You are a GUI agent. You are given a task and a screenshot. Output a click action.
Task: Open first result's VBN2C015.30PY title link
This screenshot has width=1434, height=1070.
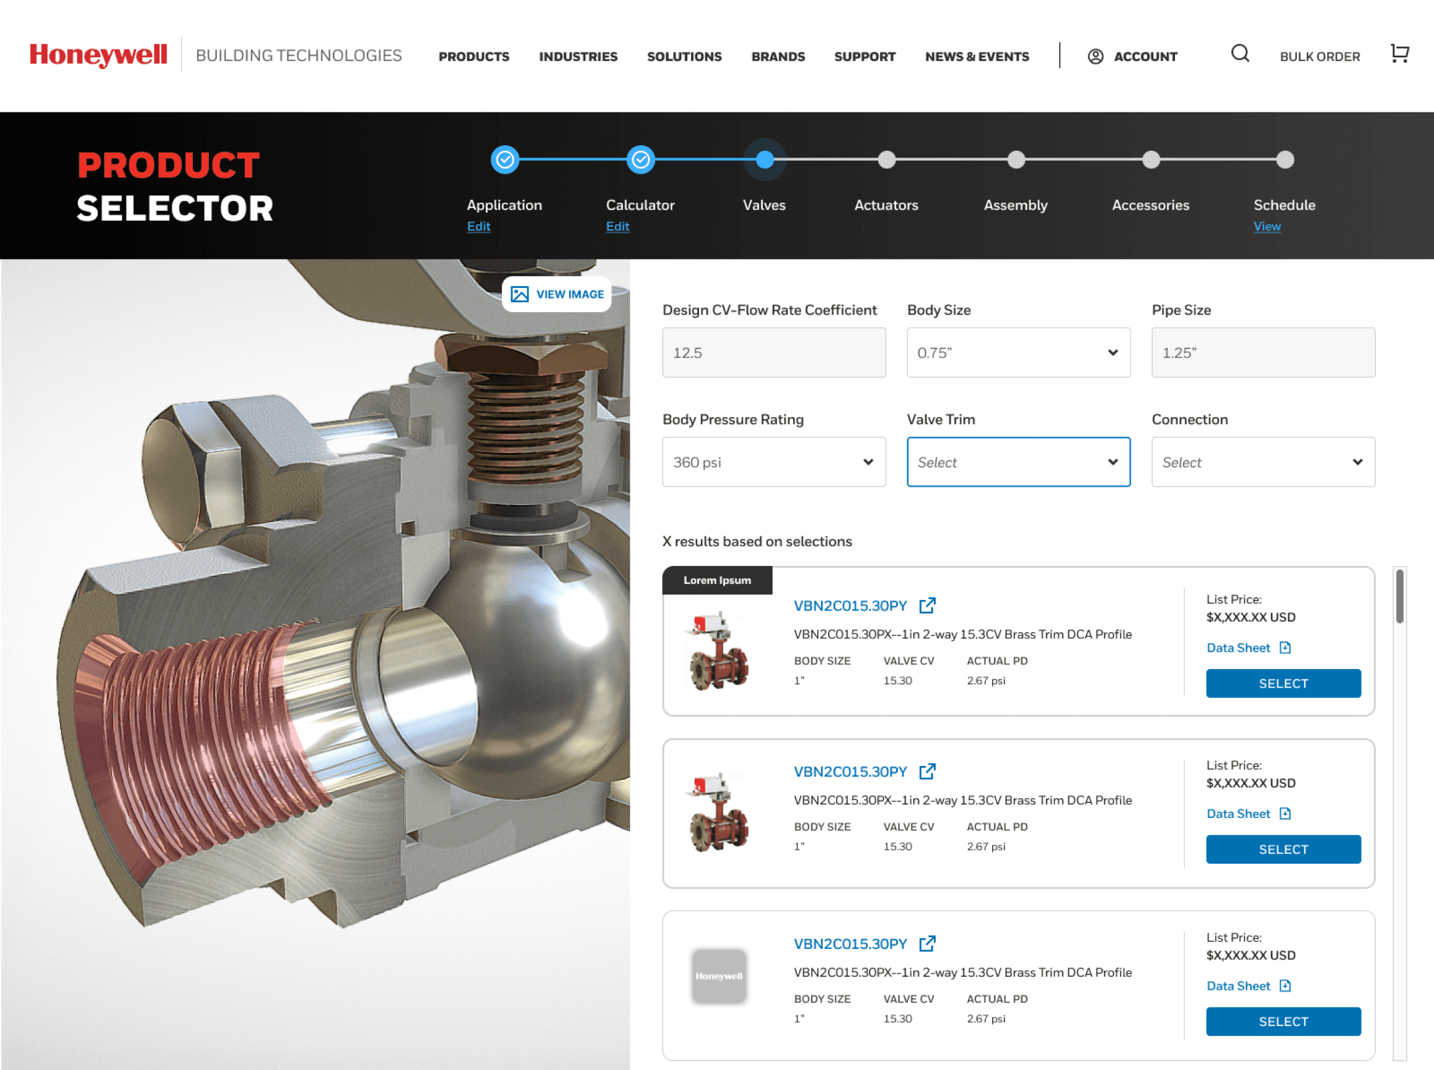point(850,605)
